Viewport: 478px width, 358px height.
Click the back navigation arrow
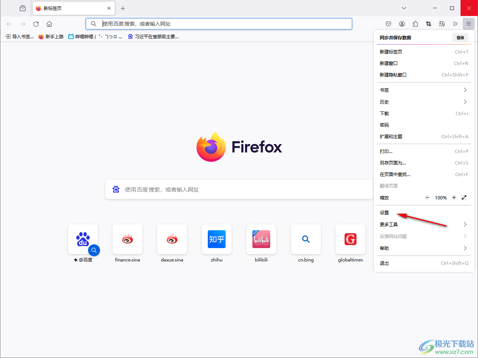pyautogui.click(x=9, y=24)
